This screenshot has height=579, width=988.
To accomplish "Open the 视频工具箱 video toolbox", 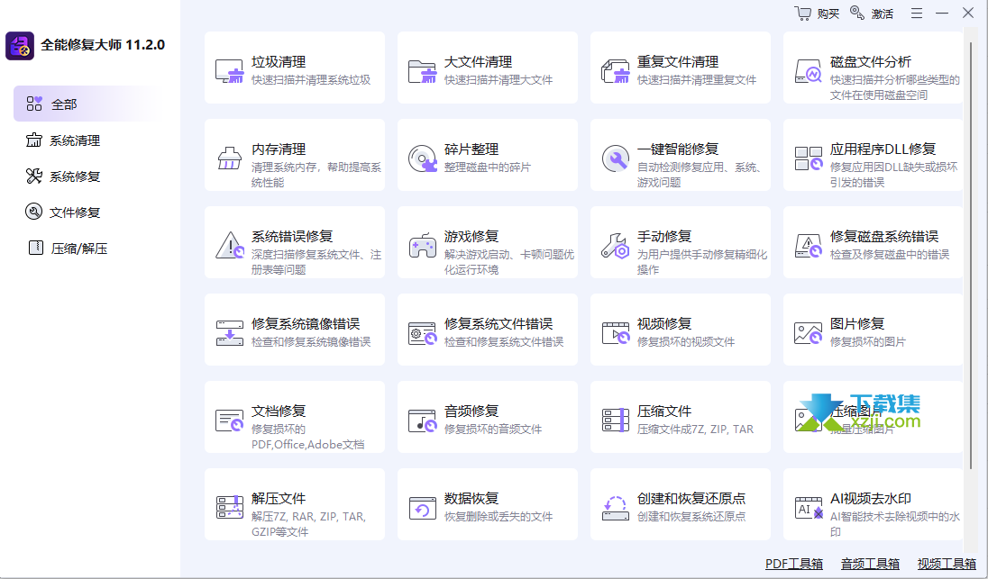I will pyautogui.click(x=948, y=564).
